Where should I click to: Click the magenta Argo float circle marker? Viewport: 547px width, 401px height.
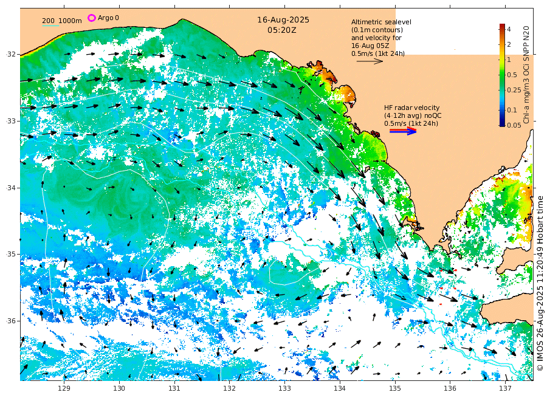(x=91, y=18)
